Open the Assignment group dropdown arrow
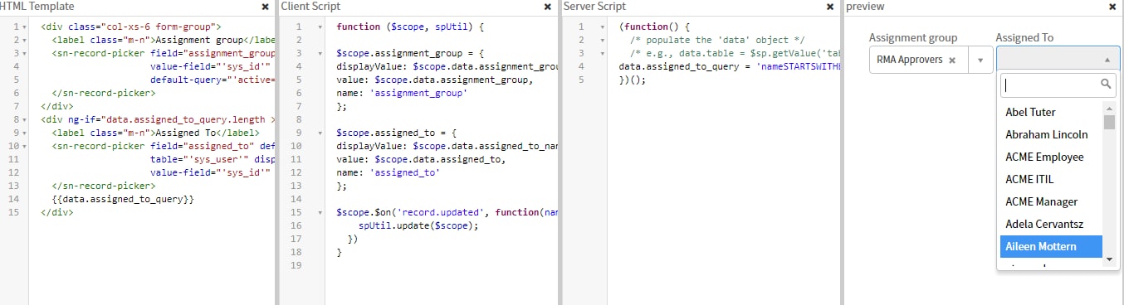This screenshot has height=305, width=1124. pyautogui.click(x=980, y=60)
